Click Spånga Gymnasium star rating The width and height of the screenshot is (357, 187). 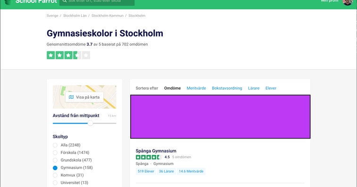coord(149,157)
